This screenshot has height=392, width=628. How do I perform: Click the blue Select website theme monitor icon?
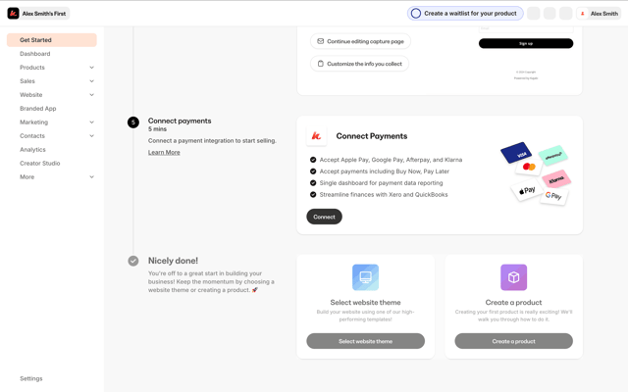365,277
